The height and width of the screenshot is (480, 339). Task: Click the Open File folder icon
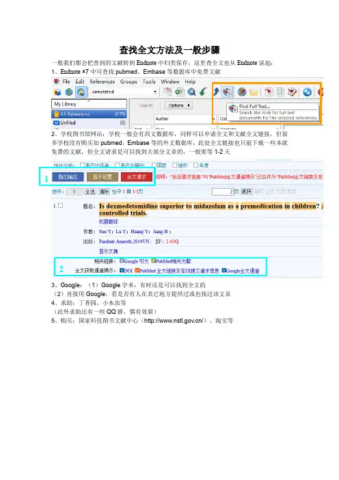tap(254, 92)
